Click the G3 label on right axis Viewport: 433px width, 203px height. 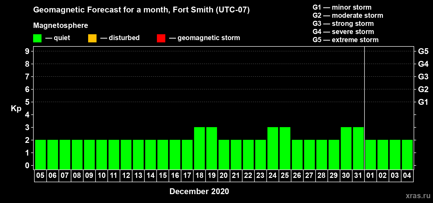423,77
